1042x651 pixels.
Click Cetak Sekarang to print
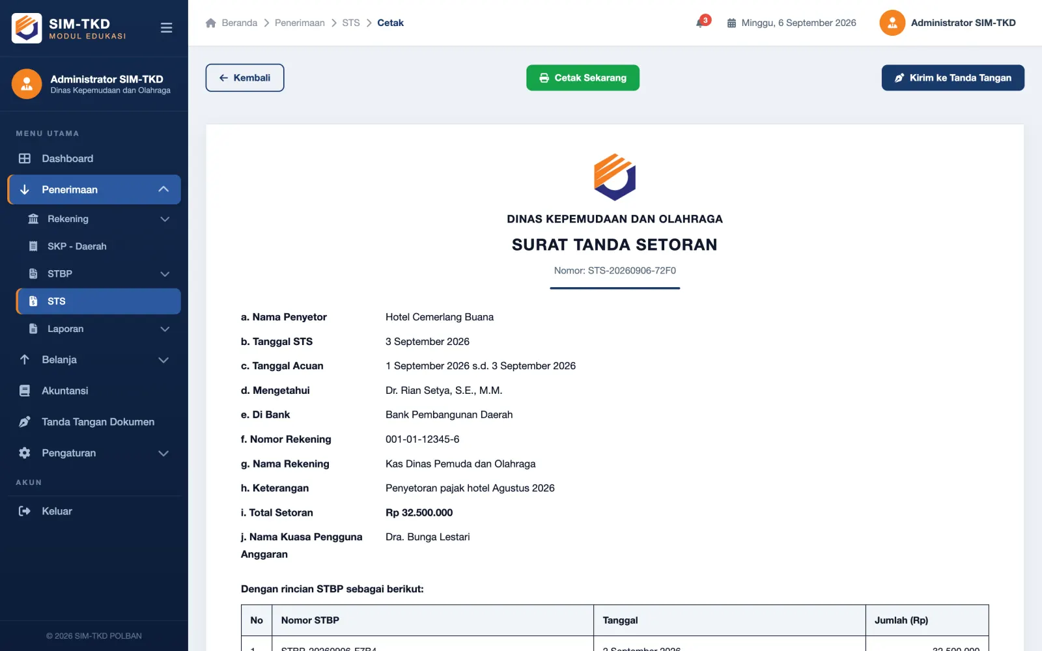coord(583,77)
